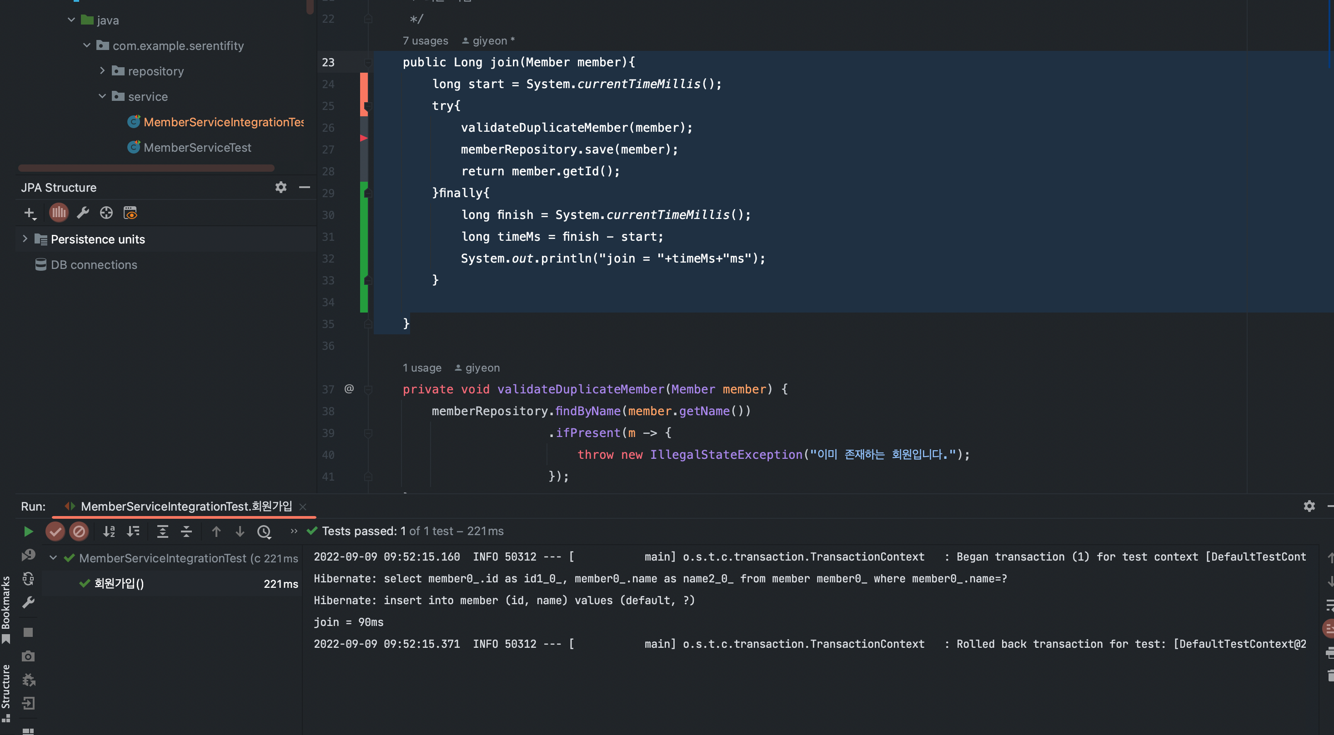This screenshot has width=1334, height=735.
Task: Expand all test results
Action: (163, 531)
